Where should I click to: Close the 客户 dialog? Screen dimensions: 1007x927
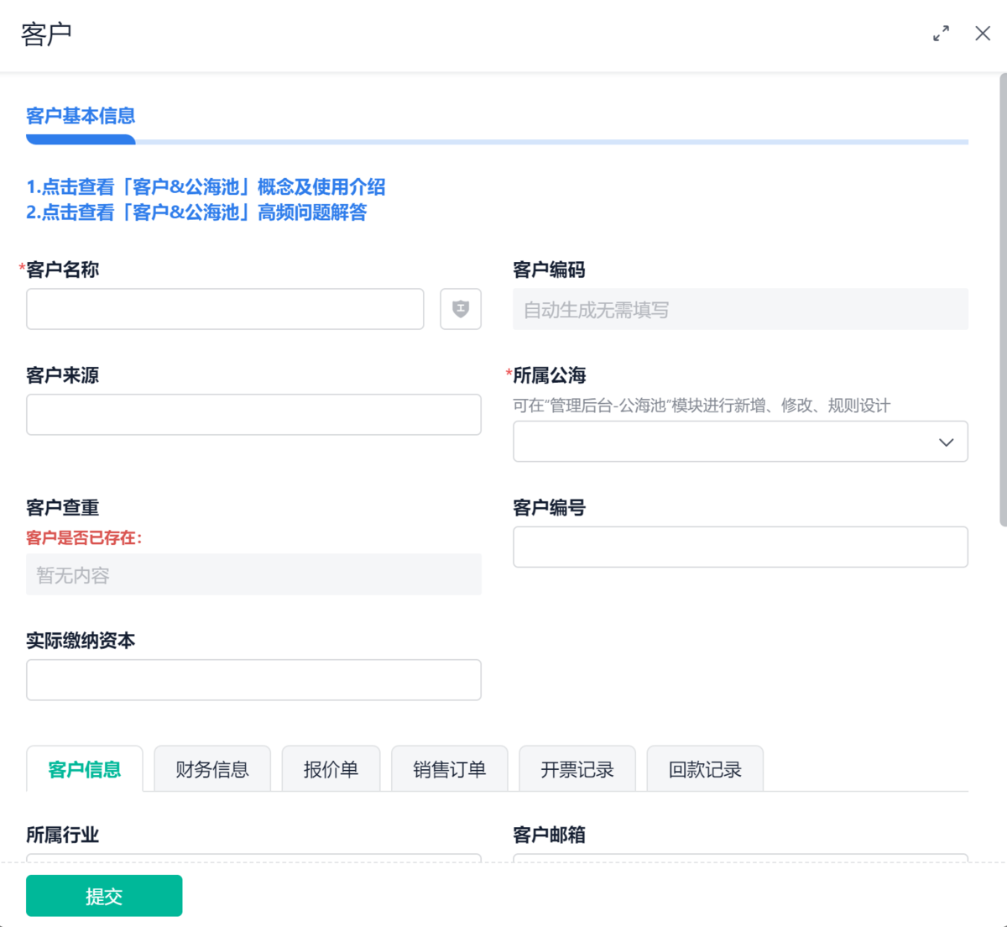[983, 34]
